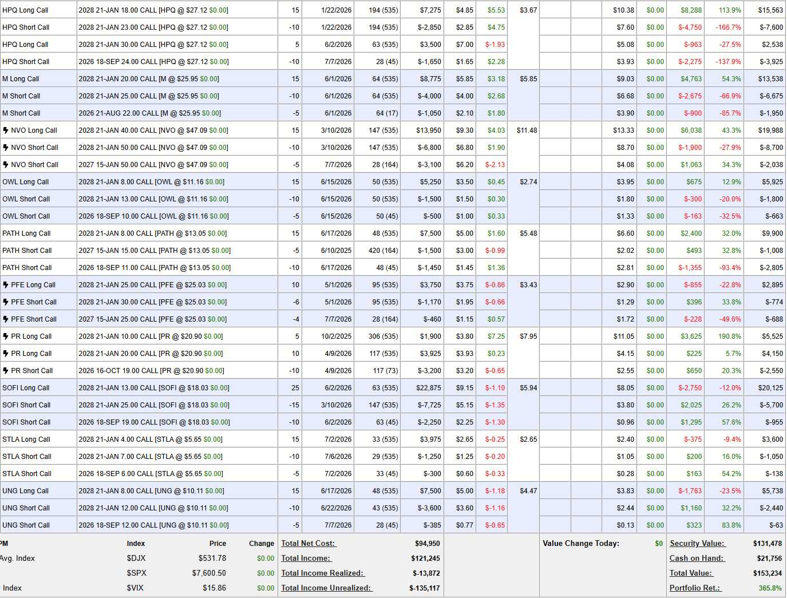Open the Total Net Cost link
This screenshot has height=598, width=787.
click(309, 544)
